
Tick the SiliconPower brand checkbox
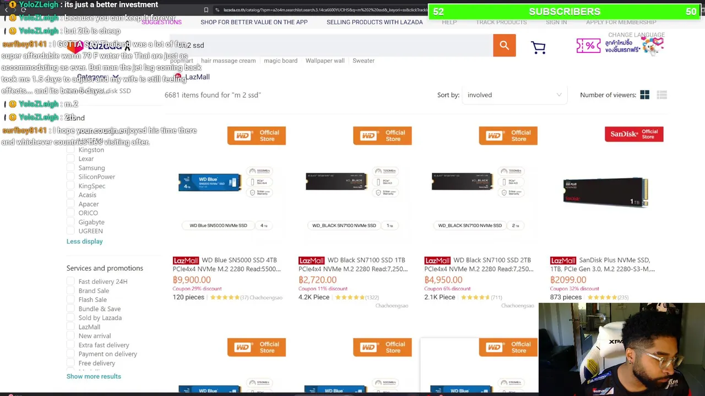(x=70, y=177)
